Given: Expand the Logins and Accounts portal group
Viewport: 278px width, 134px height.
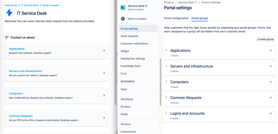Looking at the screenshot, I should click(x=271, y=113).
